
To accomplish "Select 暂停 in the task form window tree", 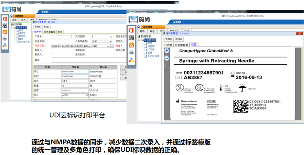I will coord(21,39).
